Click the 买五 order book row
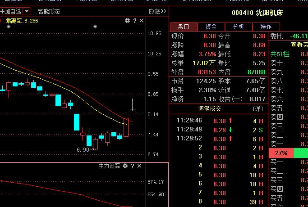Screen dimensions: 308x207 point(288,198)
